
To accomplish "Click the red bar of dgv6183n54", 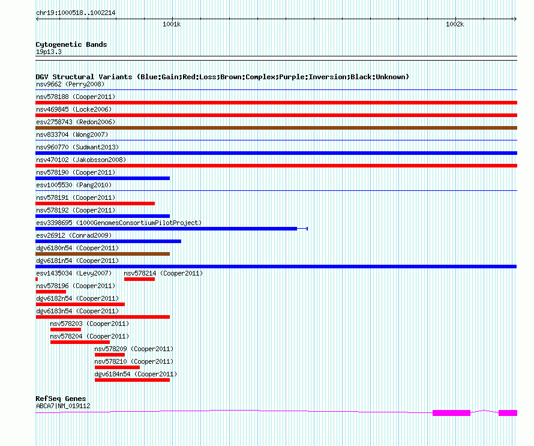I will [x=103, y=317].
